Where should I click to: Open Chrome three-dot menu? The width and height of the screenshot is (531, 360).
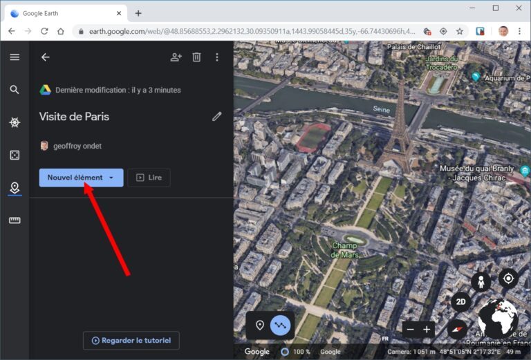tap(519, 31)
